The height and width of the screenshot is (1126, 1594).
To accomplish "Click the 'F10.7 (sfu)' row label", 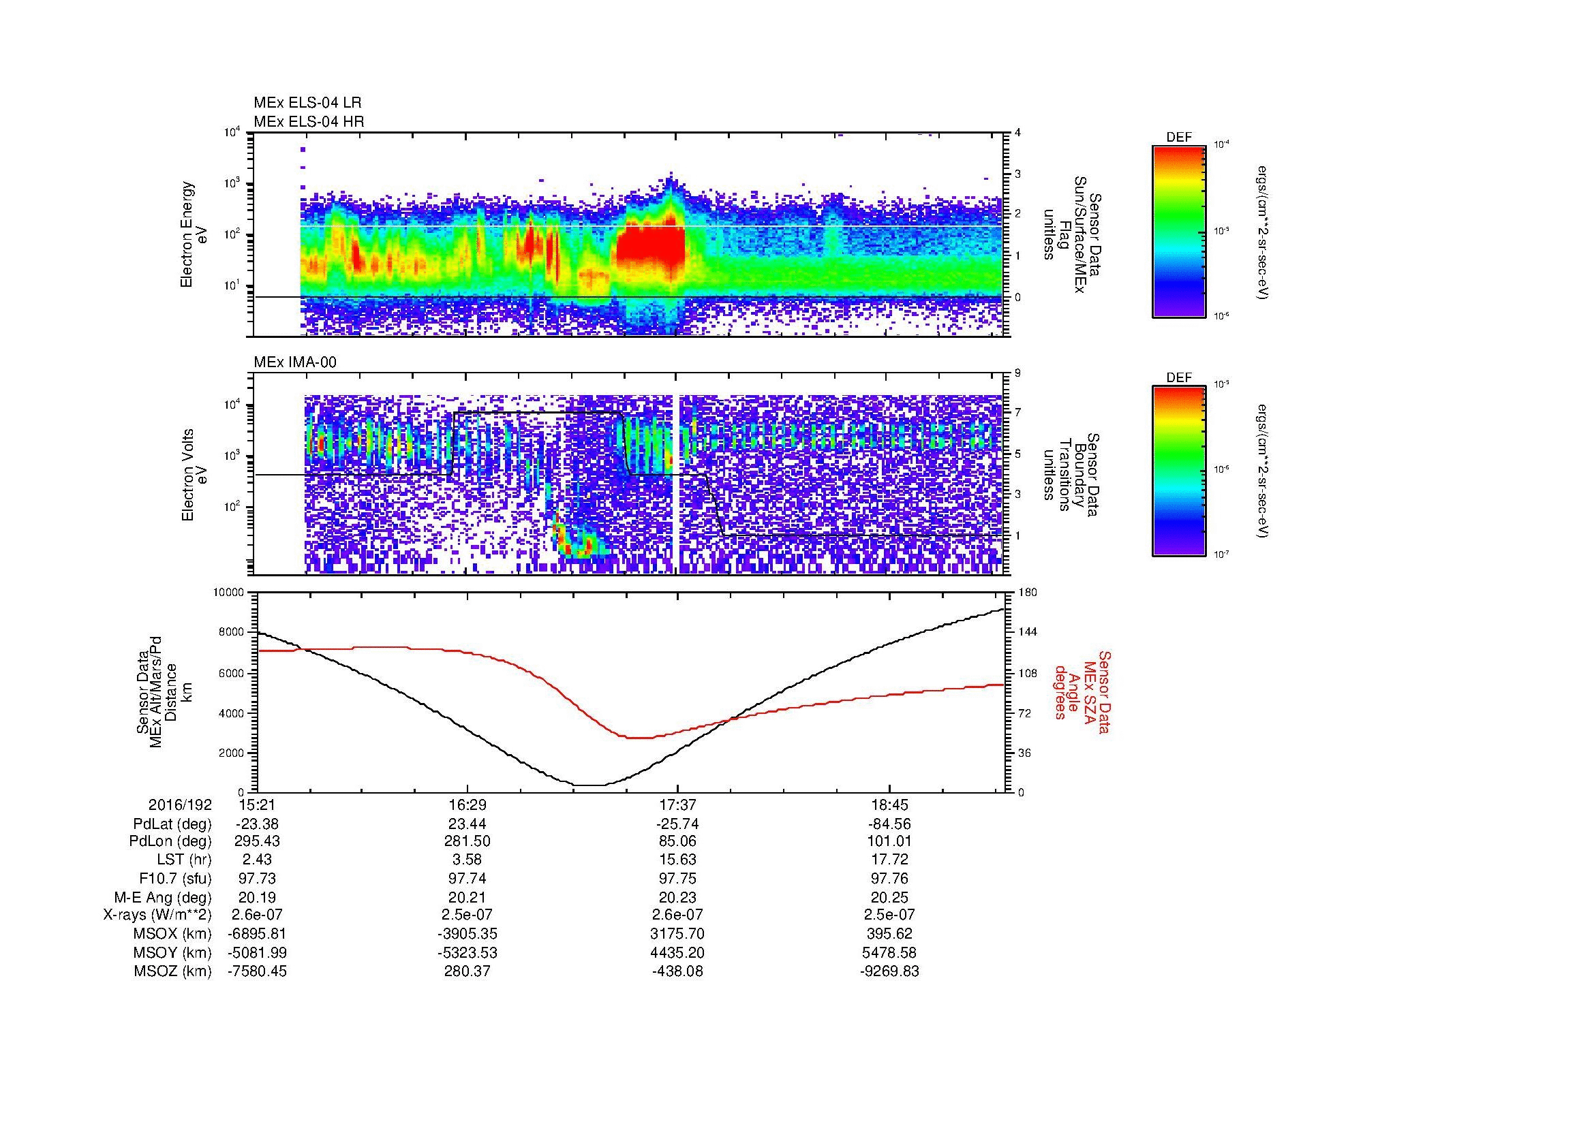I will (x=175, y=879).
